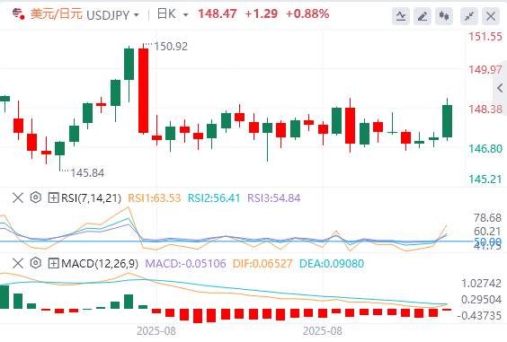Click the 145.84 low price marker
Screen dimensions: 507x342
point(87,173)
